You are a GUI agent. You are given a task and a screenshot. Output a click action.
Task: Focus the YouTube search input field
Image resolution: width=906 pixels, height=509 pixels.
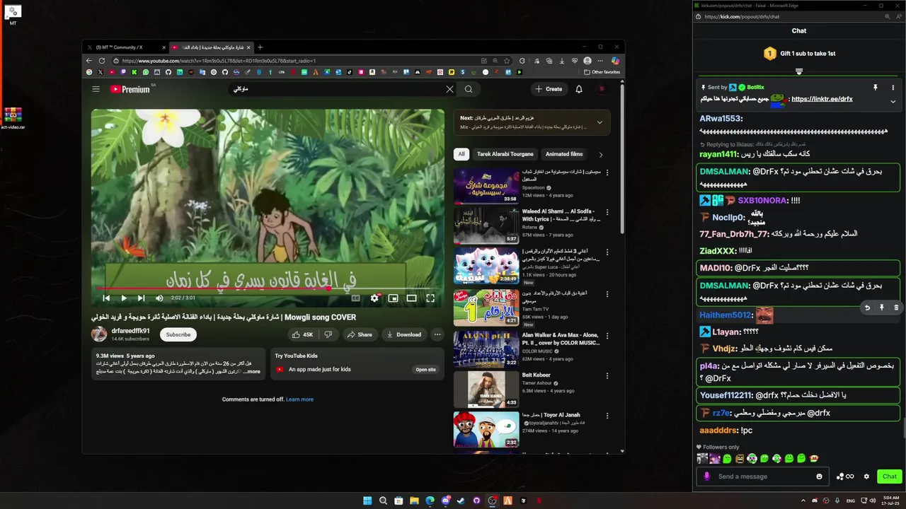pyautogui.click(x=336, y=89)
